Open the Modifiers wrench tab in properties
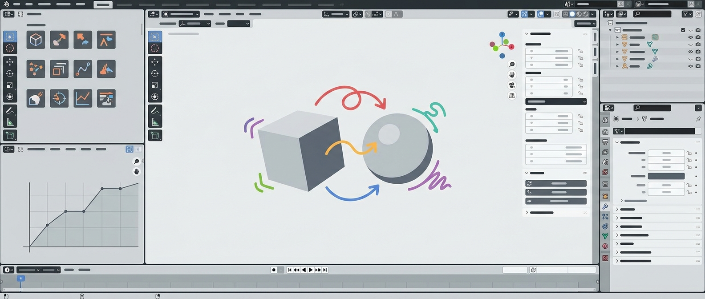The width and height of the screenshot is (705, 299). tap(605, 206)
